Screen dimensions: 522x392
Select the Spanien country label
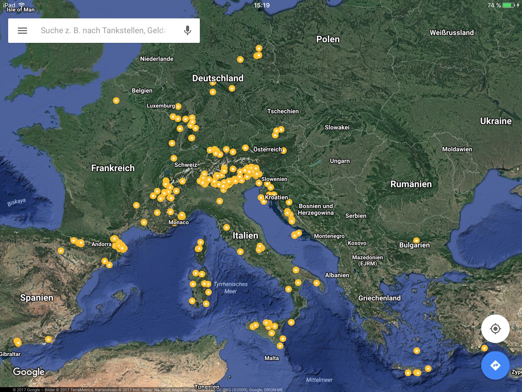[x=37, y=298]
